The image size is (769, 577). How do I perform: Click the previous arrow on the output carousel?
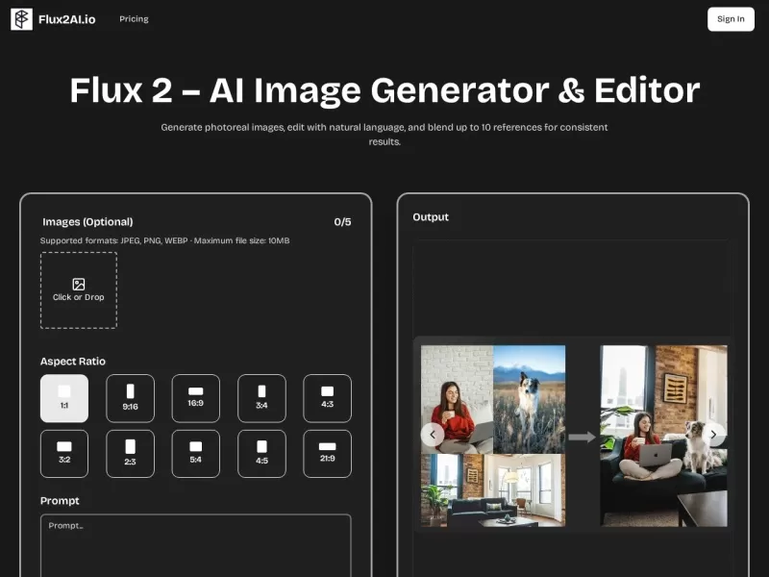(x=433, y=435)
